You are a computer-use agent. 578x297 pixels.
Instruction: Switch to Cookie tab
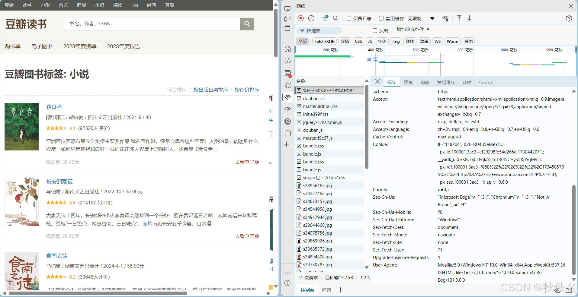click(486, 82)
